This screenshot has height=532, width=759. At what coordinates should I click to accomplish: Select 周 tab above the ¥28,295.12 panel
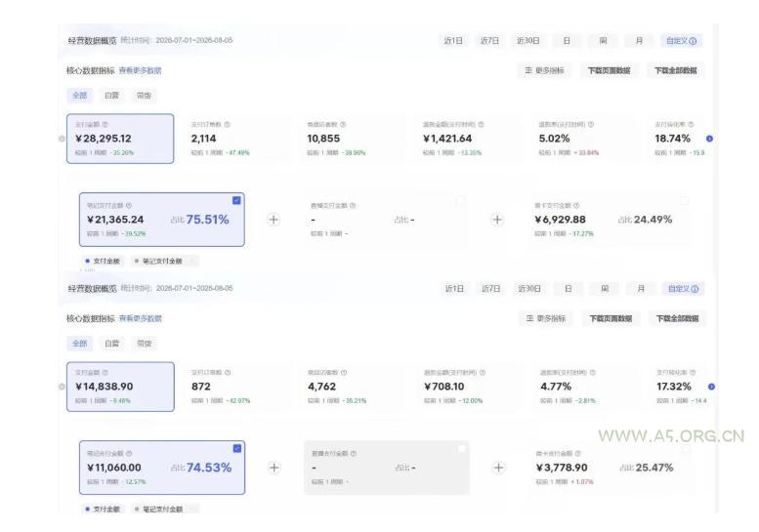pyautogui.click(x=603, y=41)
